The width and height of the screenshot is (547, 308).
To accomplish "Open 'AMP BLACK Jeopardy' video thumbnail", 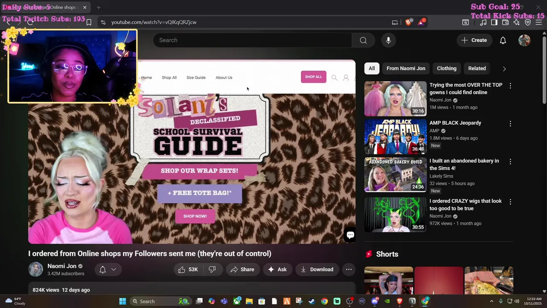I will (395, 137).
